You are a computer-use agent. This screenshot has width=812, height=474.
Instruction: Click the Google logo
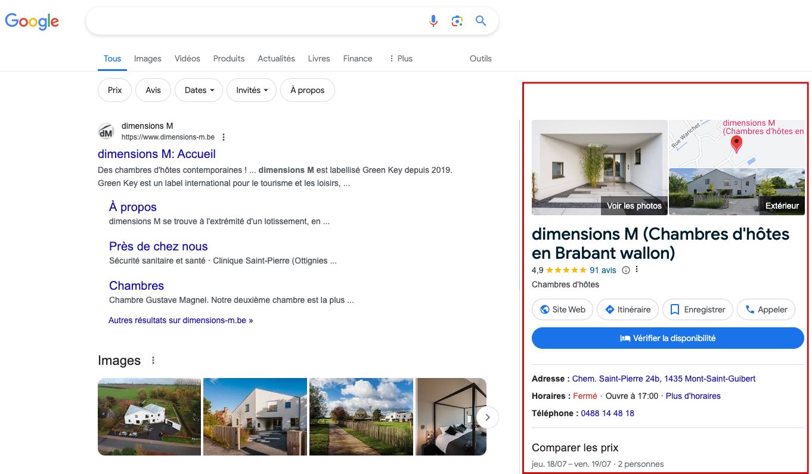pyautogui.click(x=32, y=21)
